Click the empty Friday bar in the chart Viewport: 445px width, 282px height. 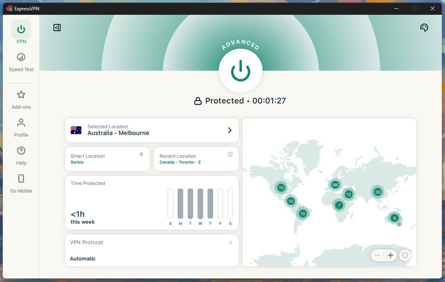click(220, 203)
